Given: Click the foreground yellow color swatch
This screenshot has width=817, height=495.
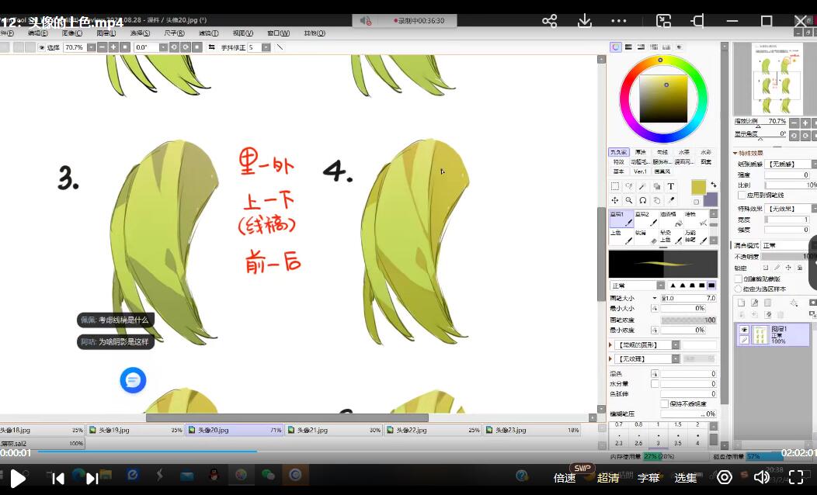Looking at the screenshot, I should (698, 187).
